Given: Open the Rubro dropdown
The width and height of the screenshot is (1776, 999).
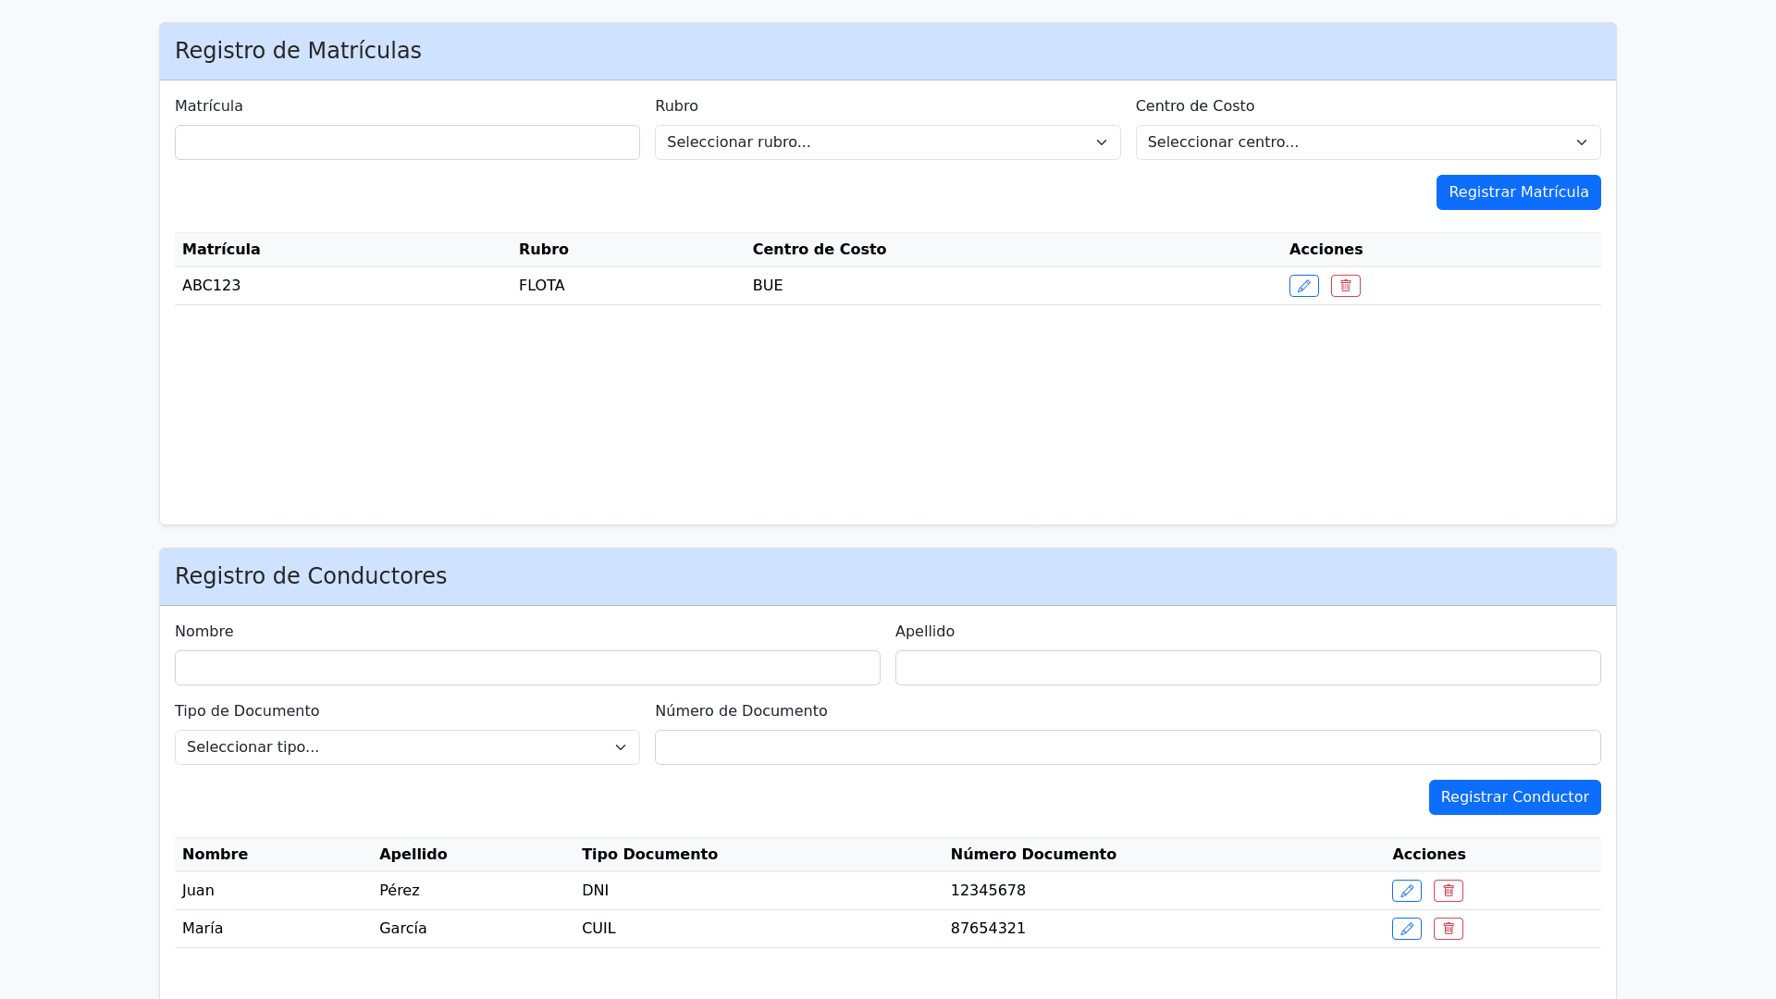Looking at the screenshot, I should pyautogui.click(x=887, y=142).
